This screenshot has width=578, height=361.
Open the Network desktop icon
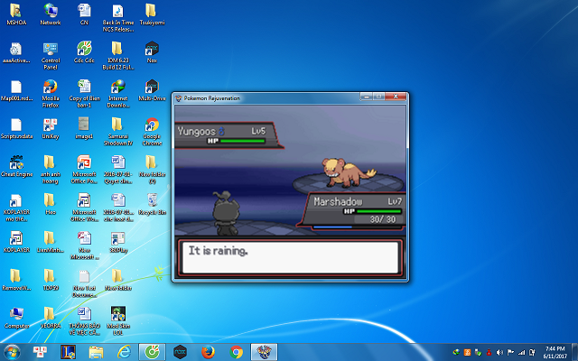(51, 14)
